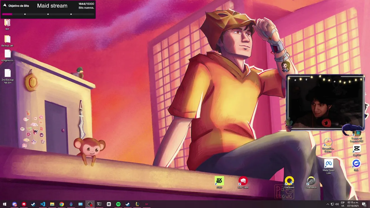This screenshot has height=208, width=370.
Task: Open the terminal taskbar icon
Action: (x=99, y=204)
